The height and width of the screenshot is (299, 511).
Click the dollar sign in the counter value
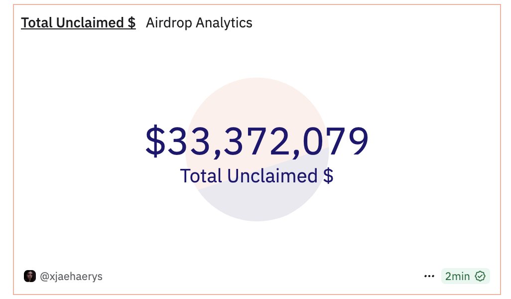click(155, 141)
